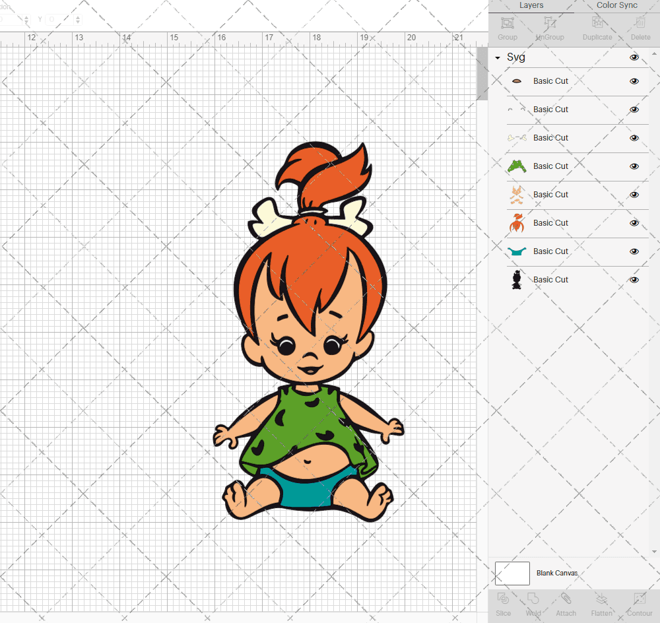Click the Layers panel scroll-up arrow
Screen dimensions: 660x623
click(653, 54)
